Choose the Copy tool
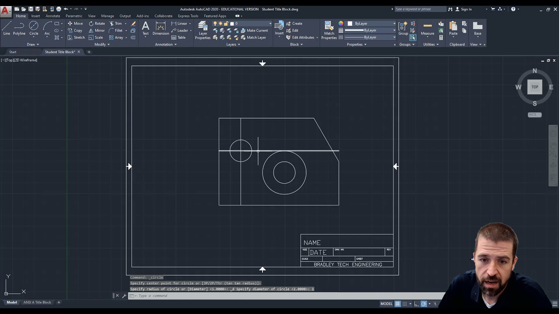This screenshot has height=314, width=559. (75, 31)
